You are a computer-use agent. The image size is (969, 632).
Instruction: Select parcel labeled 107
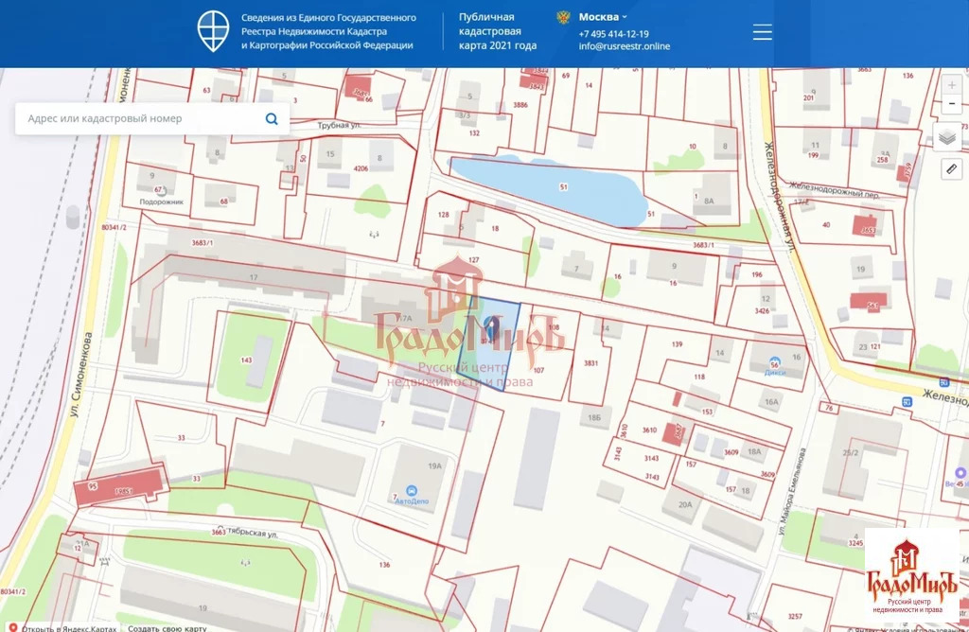point(538,371)
